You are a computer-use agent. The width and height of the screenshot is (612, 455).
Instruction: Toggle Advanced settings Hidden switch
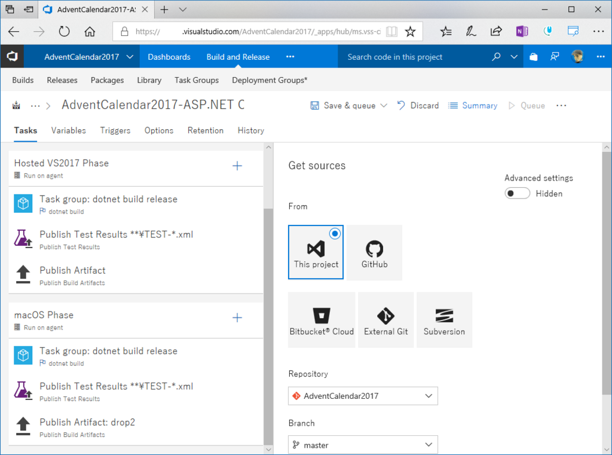click(517, 193)
